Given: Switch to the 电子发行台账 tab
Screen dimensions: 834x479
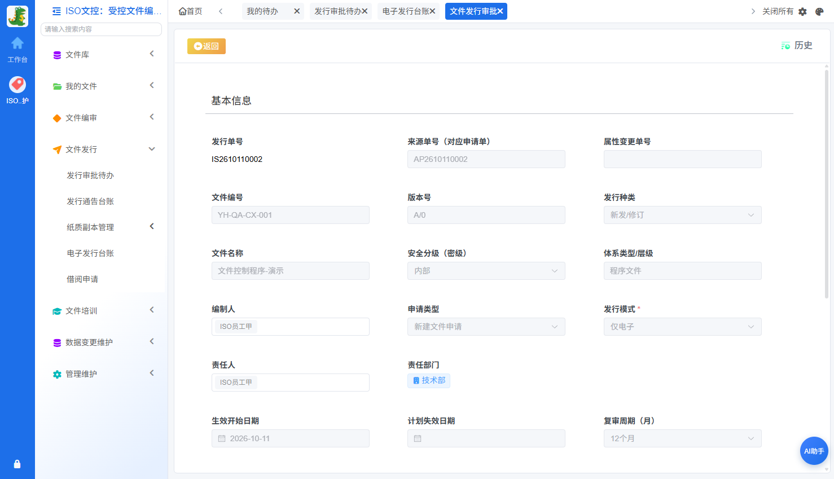Looking at the screenshot, I should tap(406, 11).
